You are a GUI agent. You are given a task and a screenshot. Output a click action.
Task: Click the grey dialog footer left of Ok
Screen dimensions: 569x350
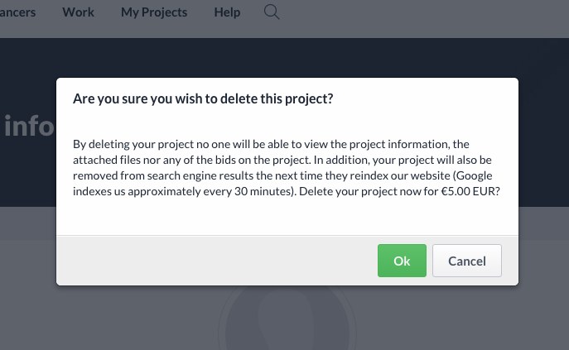(207, 261)
